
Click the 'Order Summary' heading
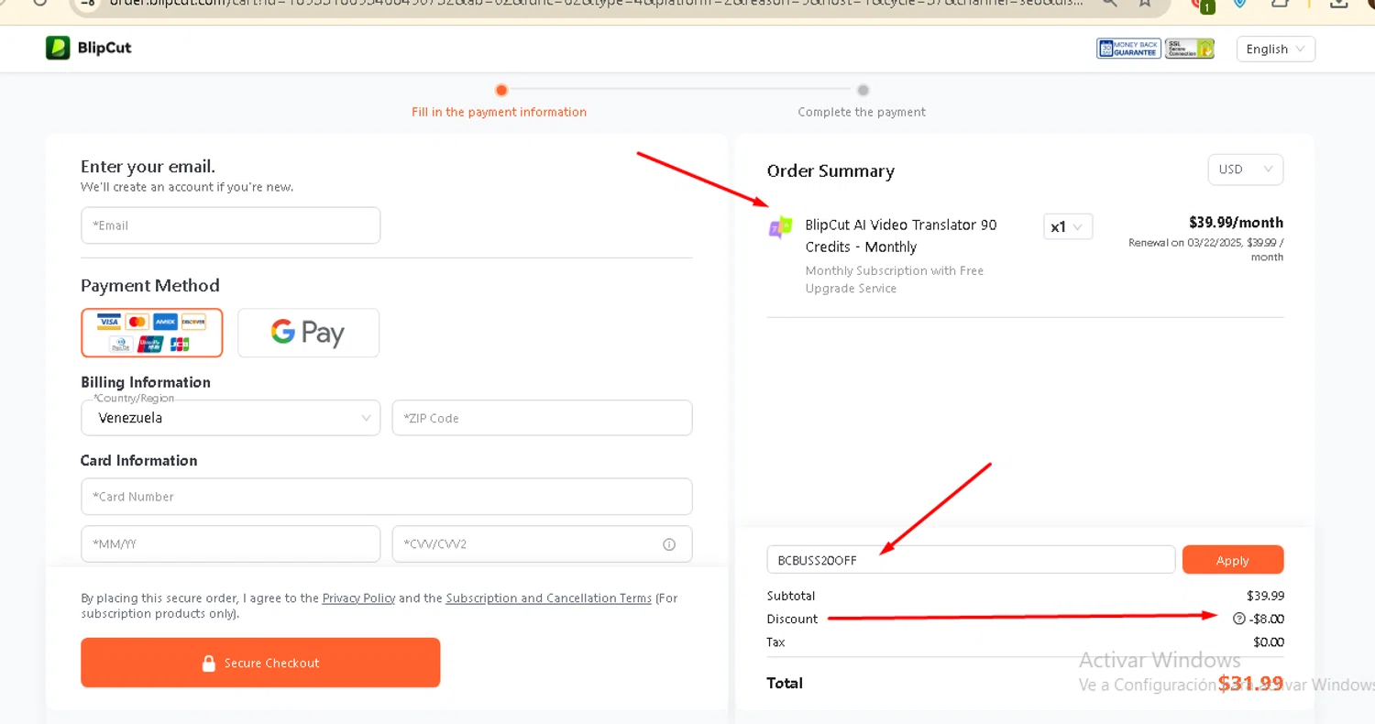(830, 171)
